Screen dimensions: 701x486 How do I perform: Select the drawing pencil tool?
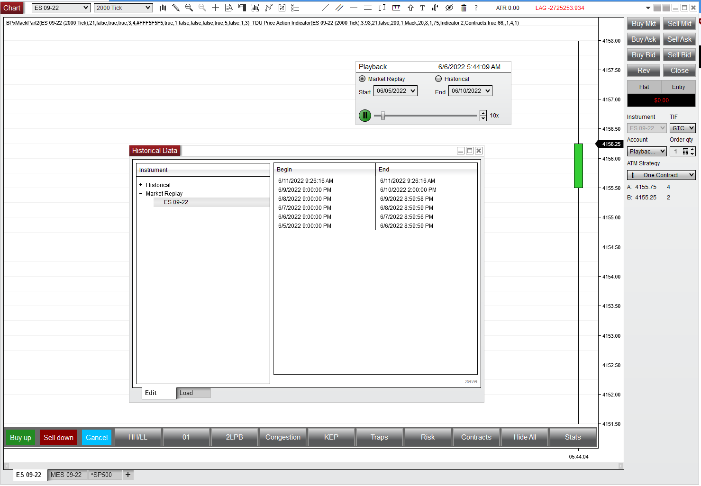(176, 8)
